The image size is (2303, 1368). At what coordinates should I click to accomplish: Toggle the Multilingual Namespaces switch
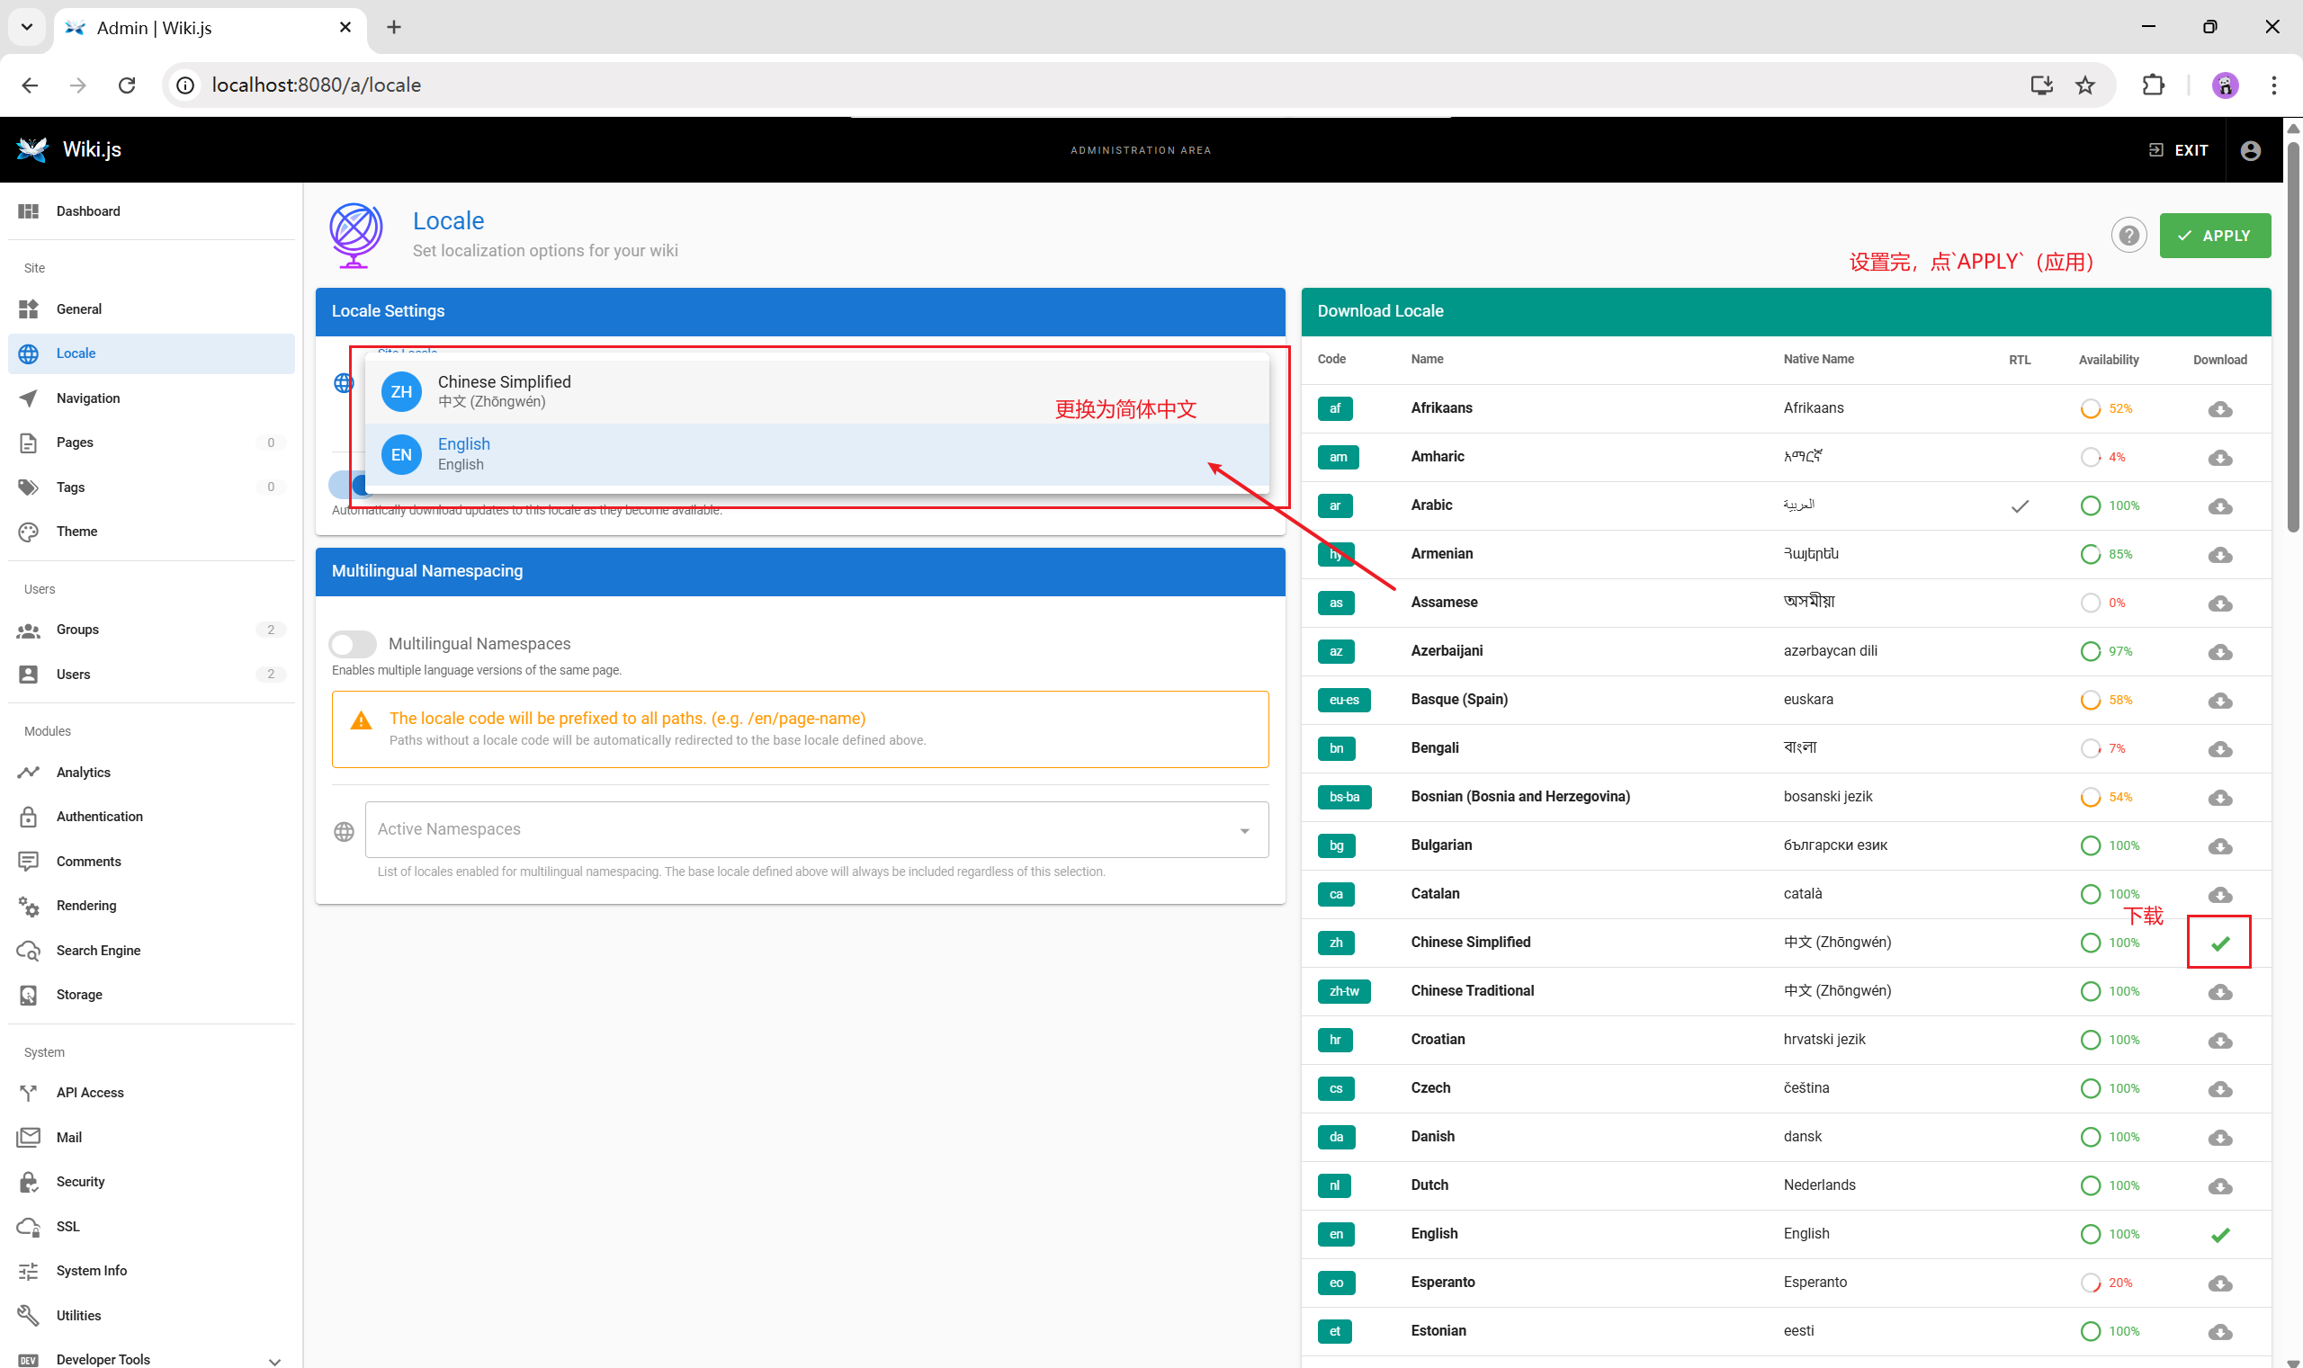click(x=352, y=643)
